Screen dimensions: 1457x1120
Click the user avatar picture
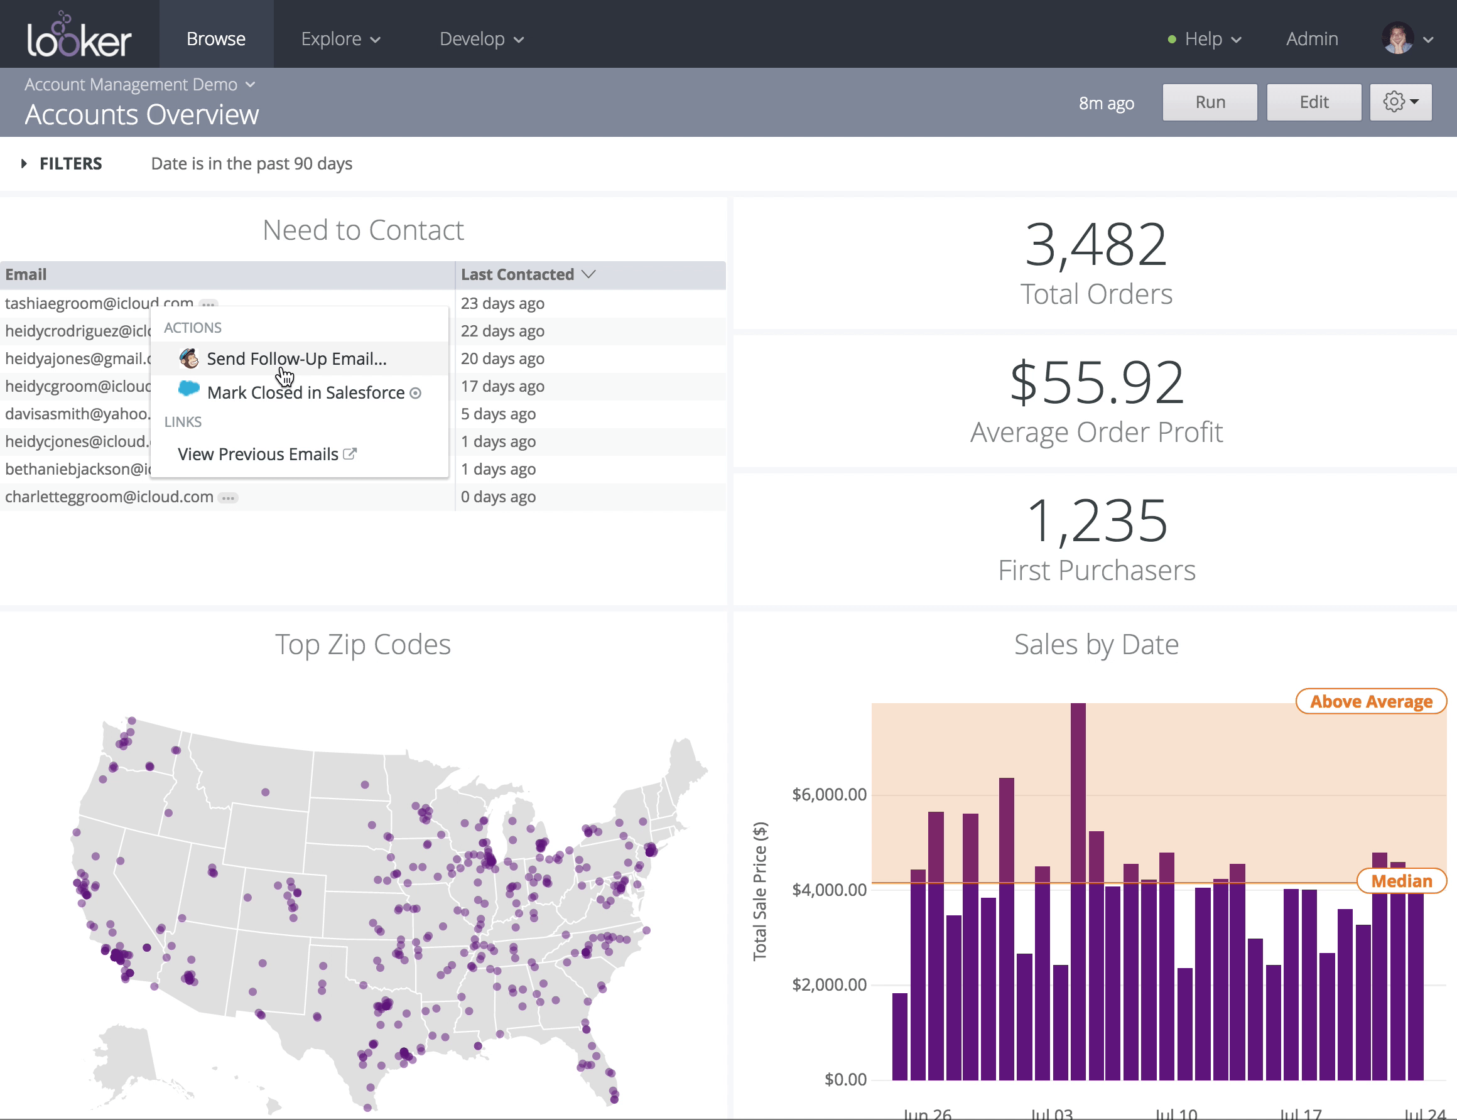coord(1398,39)
